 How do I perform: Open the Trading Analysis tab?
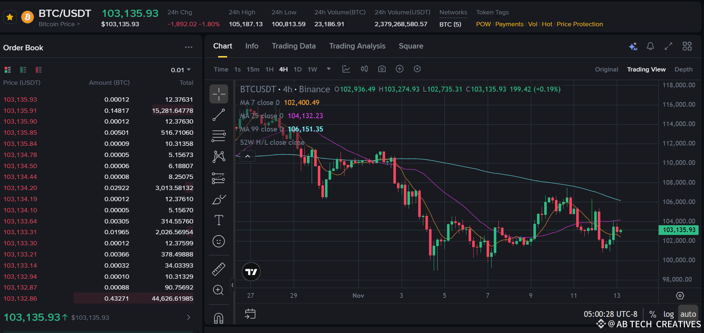357,46
